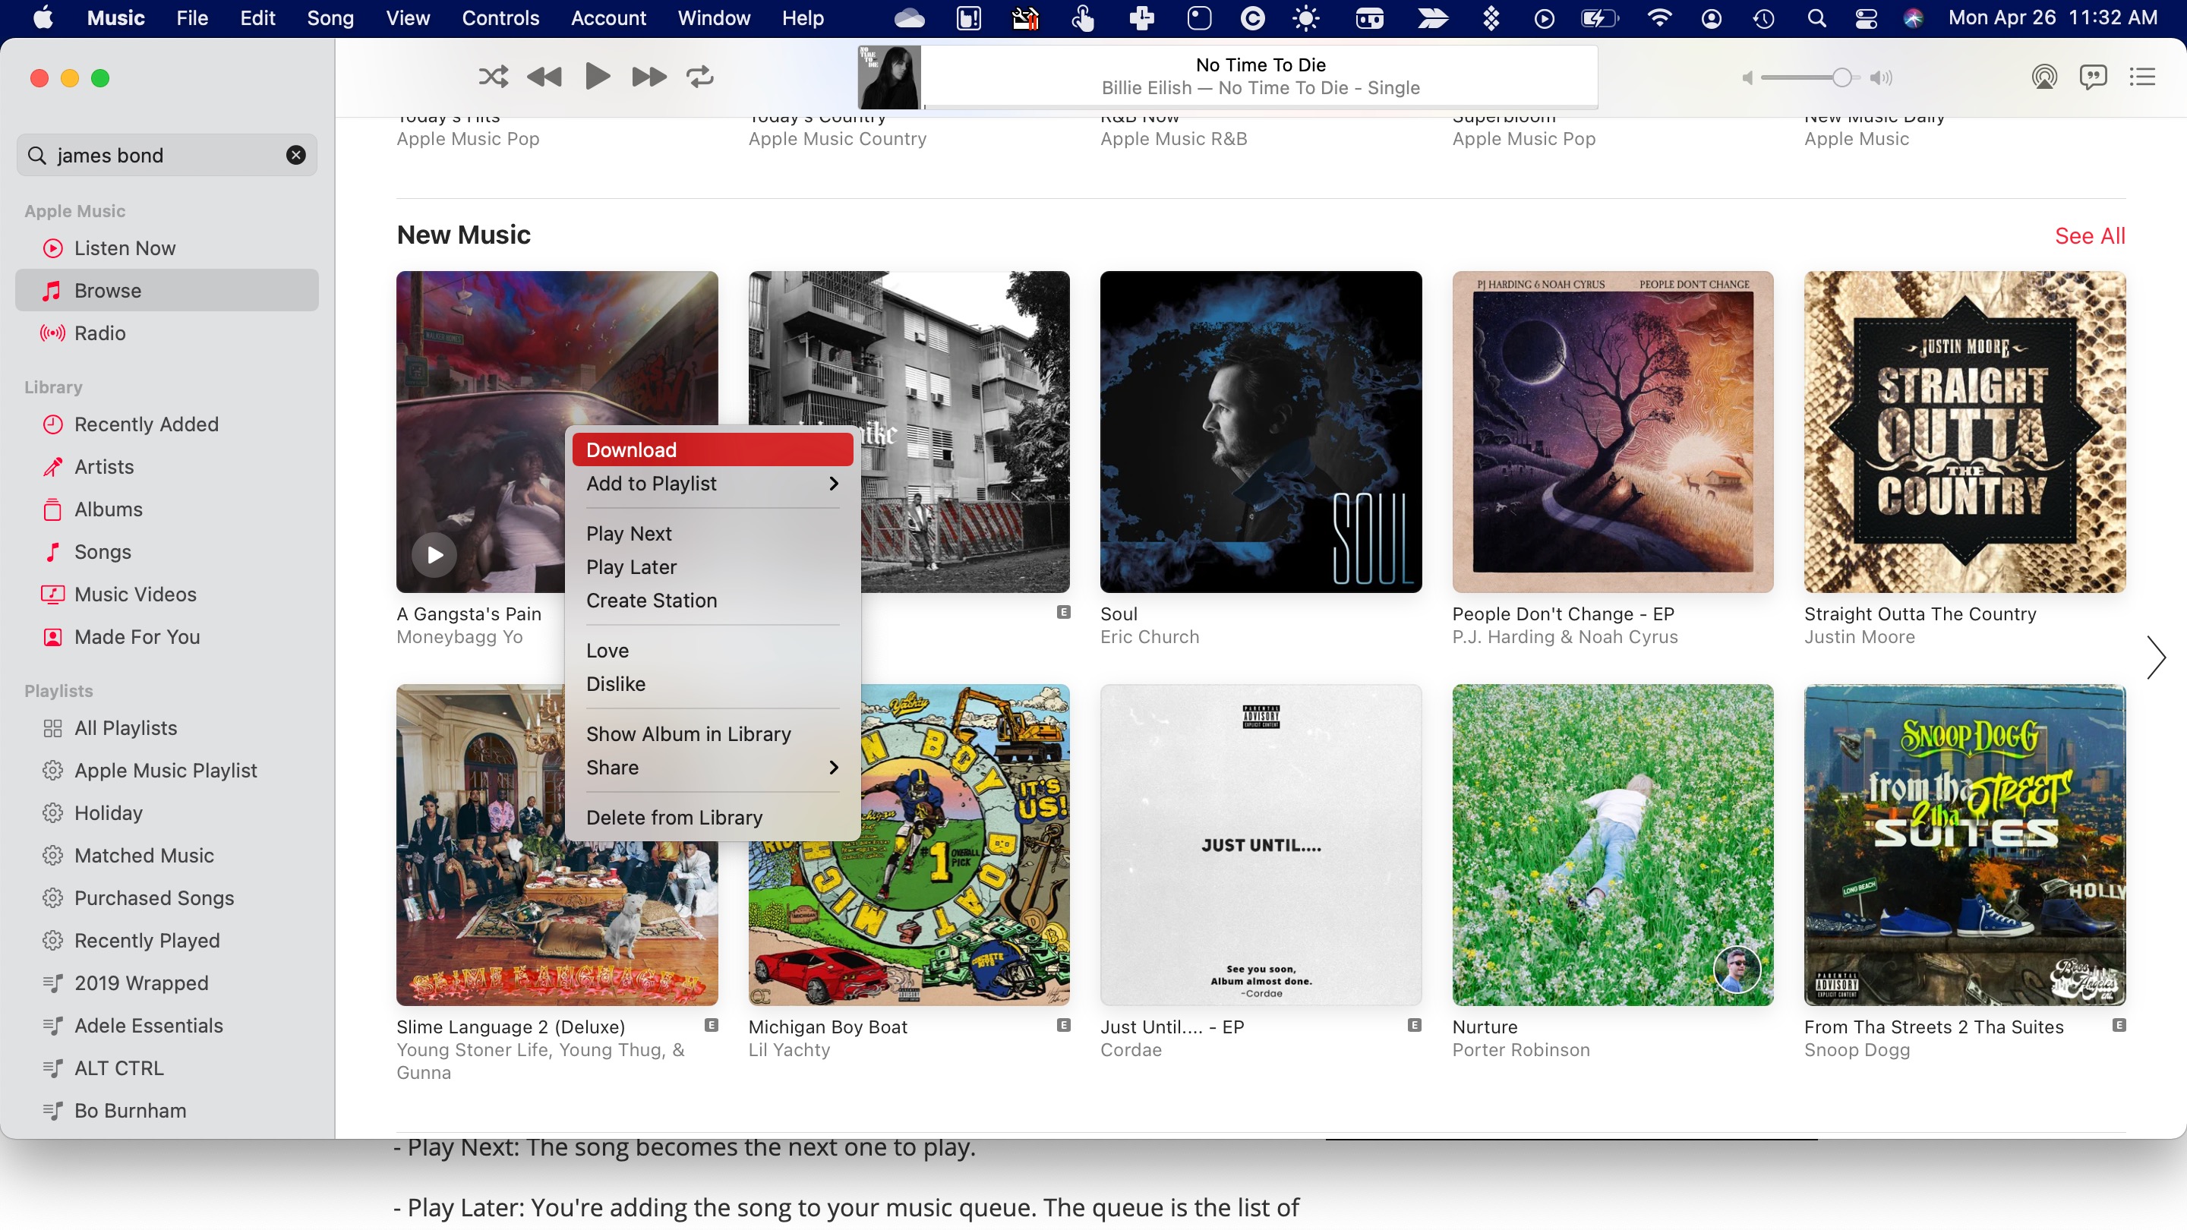Viewport: 2187px width, 1230px height.
Task: Click the skip forward icon
Action: [649, 77]
